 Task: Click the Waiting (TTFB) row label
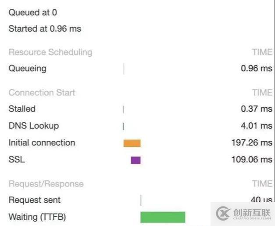point(37,217)
